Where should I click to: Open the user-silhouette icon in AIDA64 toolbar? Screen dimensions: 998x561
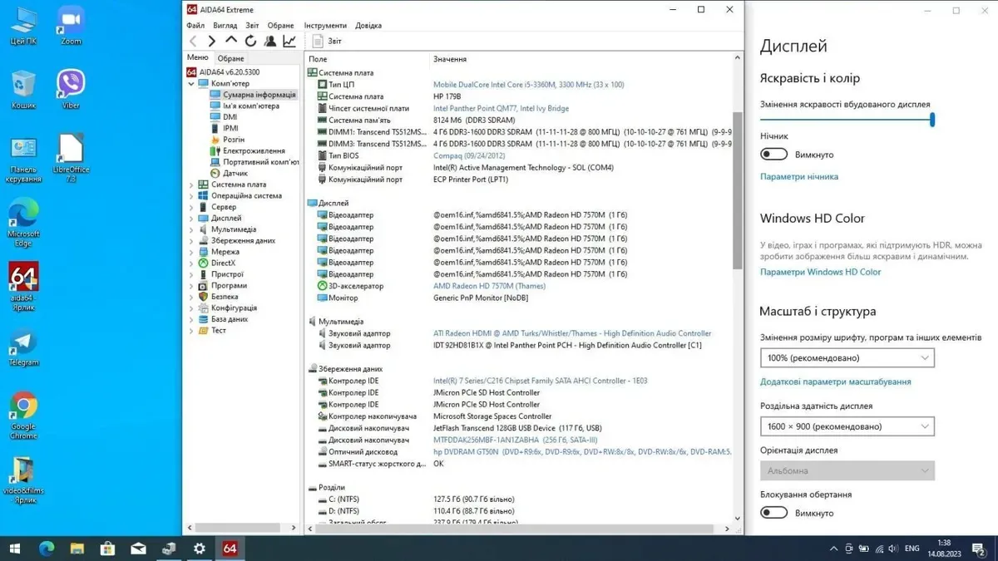pyautogui.click(x=270, y=41)
